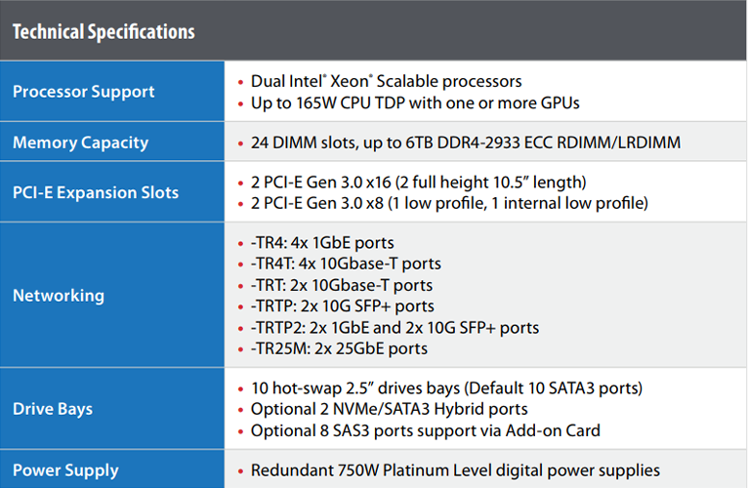
Task: Click the -TRTP2 1GbE and SFP+ entry
Action: click(395, 328)
